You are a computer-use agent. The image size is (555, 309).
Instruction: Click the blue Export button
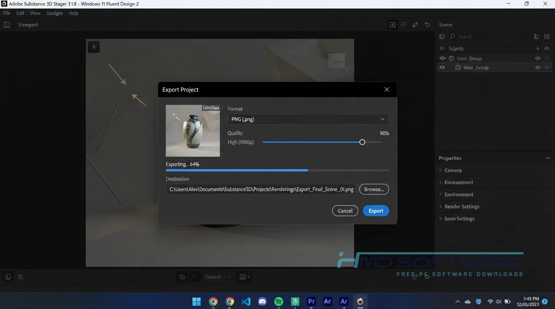(x=376, y=211)
